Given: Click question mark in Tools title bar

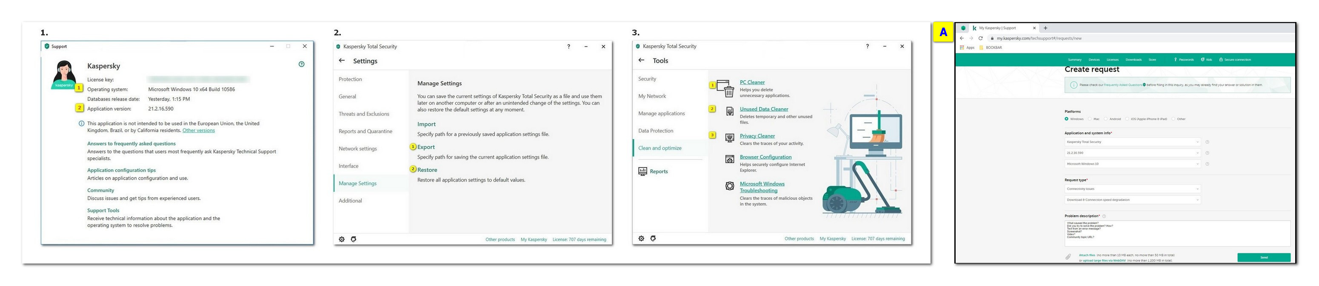Looking at the screenshot, I should point(868,46).
